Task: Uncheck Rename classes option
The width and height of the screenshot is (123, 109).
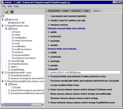Action: pos(49,25)
